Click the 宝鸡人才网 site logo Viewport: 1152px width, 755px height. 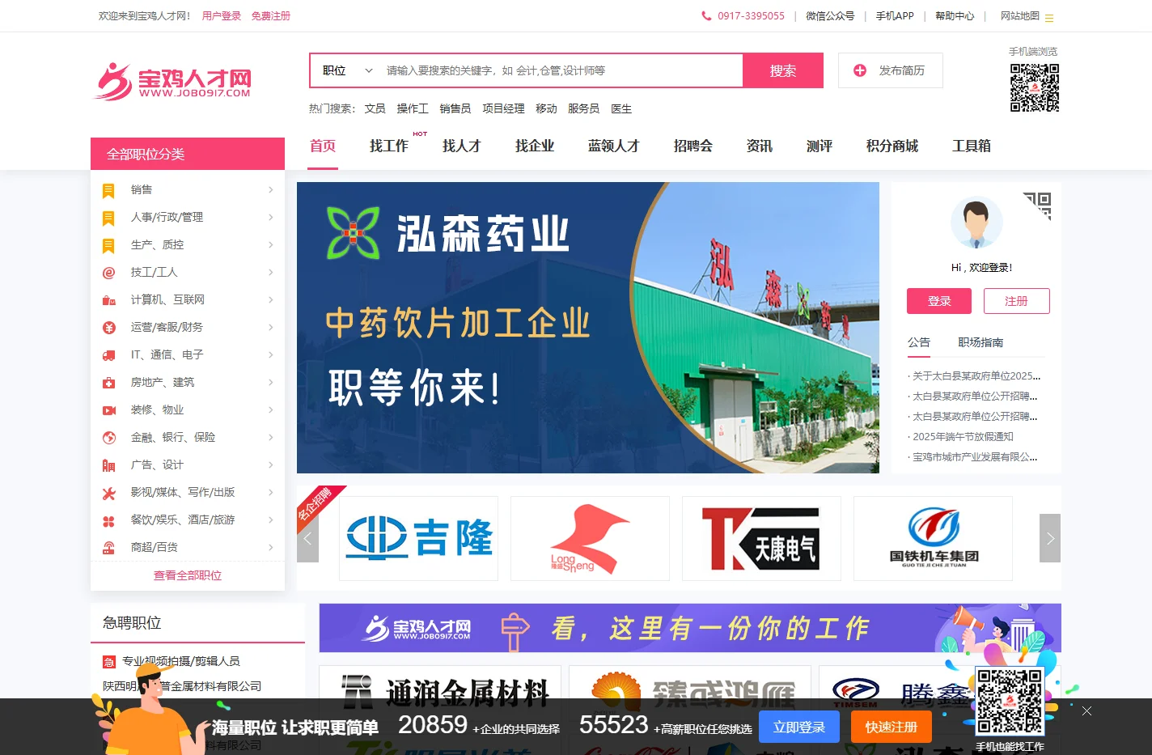172,81
